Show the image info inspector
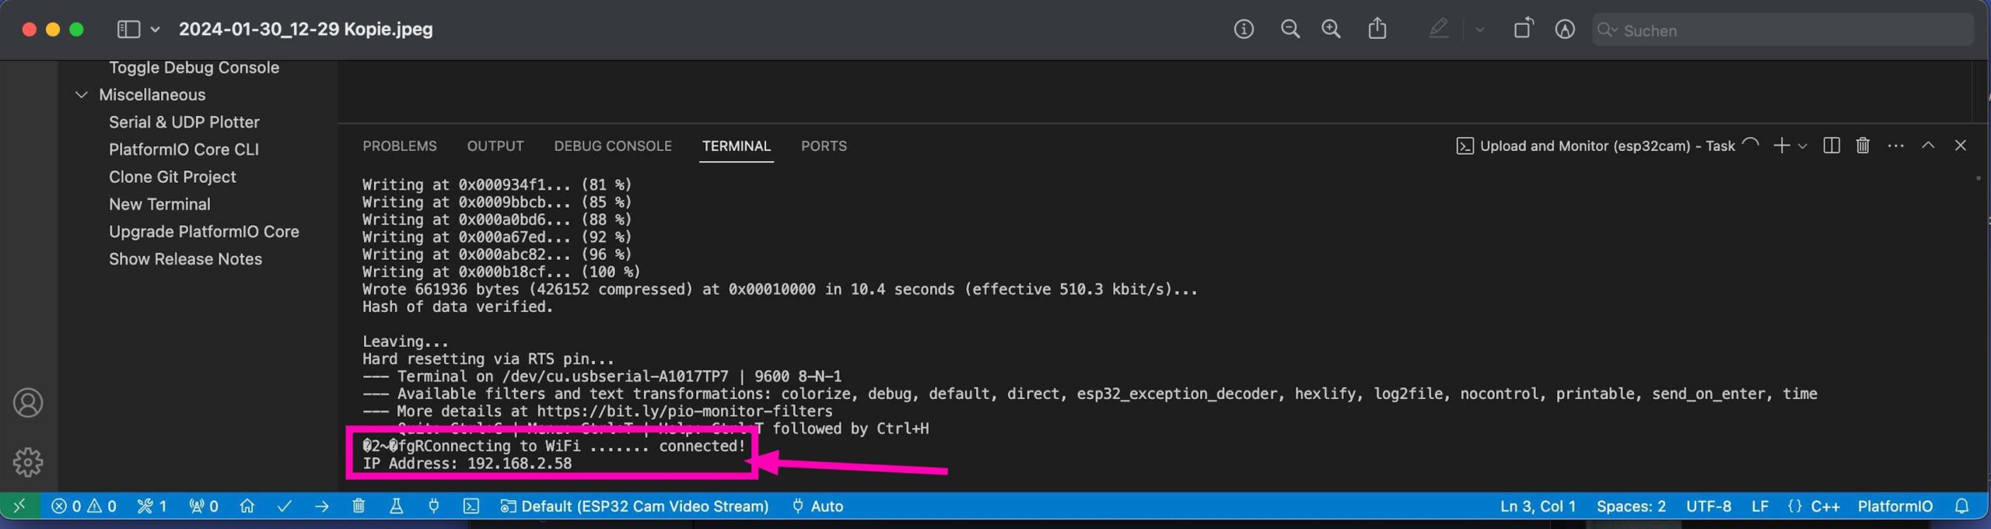This screenshot has height=529, width=1991. (x=1244, y=30)
